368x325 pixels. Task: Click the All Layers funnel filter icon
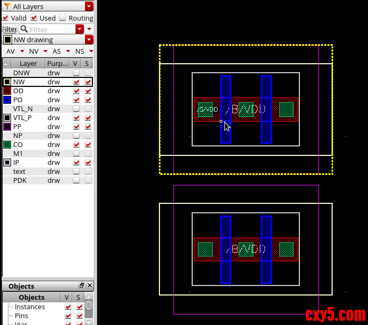(x=7, y=6)
